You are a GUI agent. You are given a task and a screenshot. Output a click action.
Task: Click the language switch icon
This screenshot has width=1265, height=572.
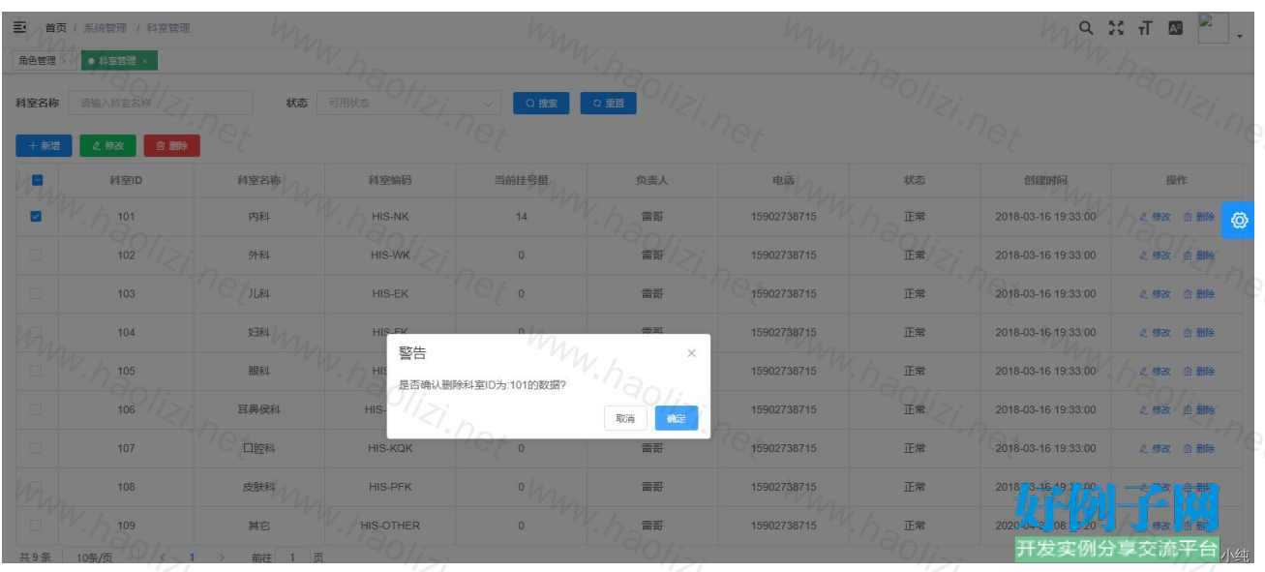point(1175,28)
